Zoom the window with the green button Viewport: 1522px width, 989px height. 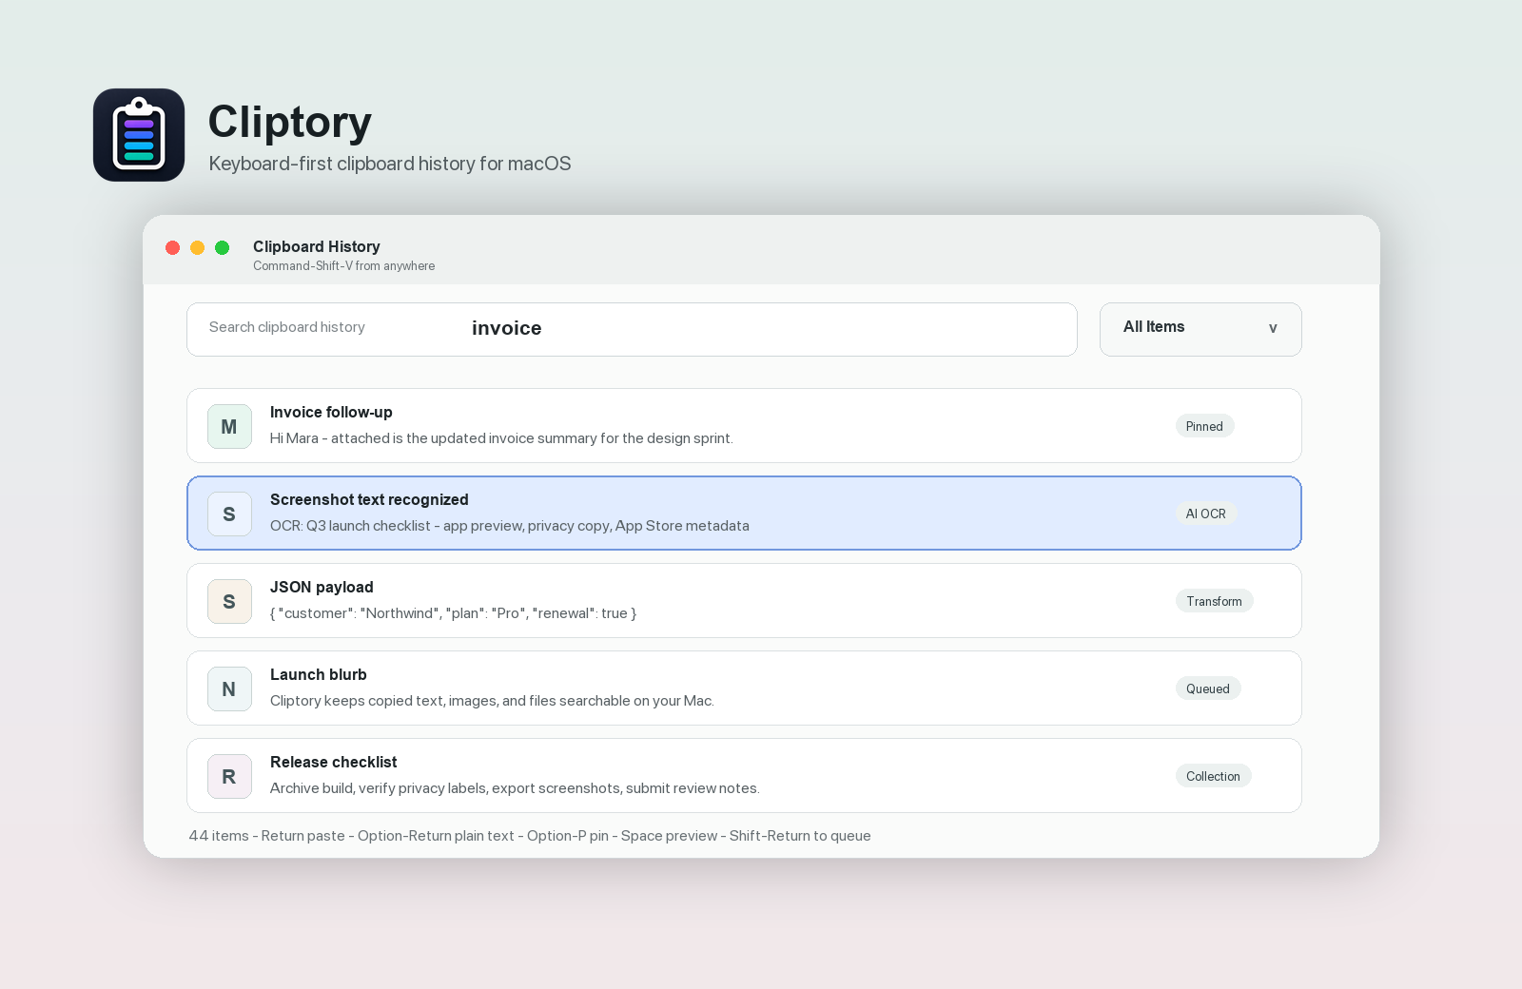tap(223, 247)
